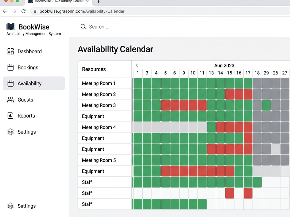Image resolution: width=290 pixels, height=217 pixels.
Task: Click the Meeting Room 2 resource row
Action: pos(105,94)
